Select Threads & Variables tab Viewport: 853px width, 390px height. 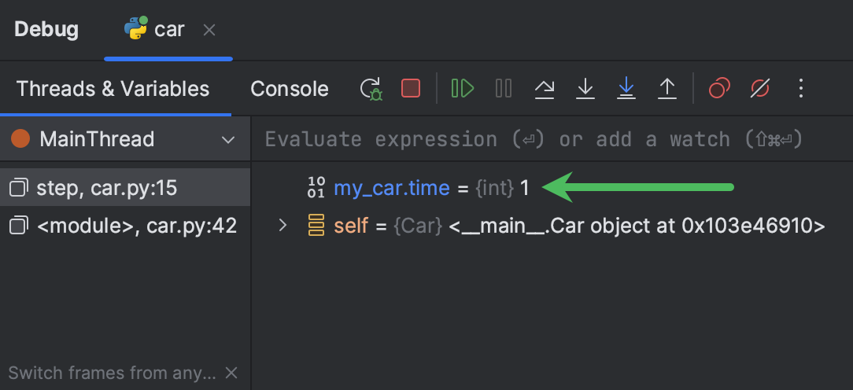(x=113, y=89)
